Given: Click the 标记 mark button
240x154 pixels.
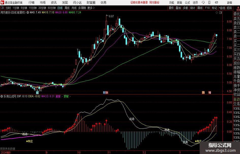Looking at the screenshot, I should point(214,8).
